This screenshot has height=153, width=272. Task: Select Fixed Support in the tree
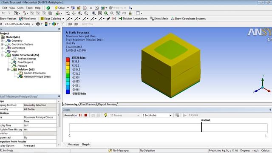point(25,62)
